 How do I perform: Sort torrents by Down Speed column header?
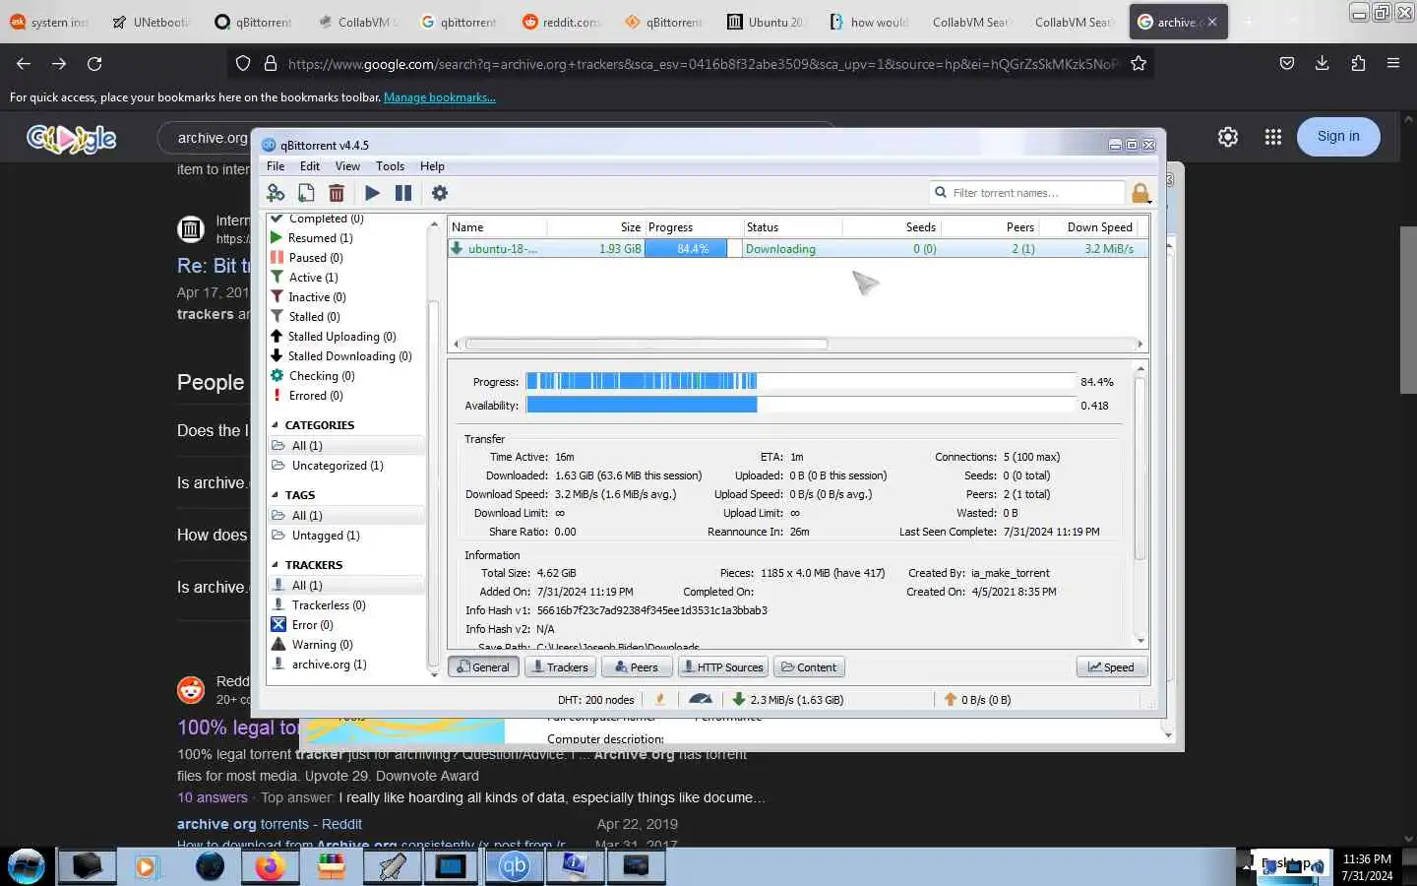(1089, 227)
